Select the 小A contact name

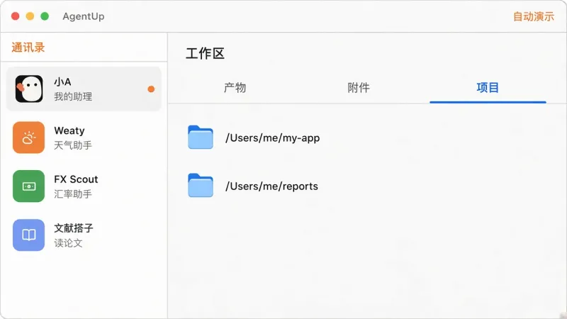point(62,82)
